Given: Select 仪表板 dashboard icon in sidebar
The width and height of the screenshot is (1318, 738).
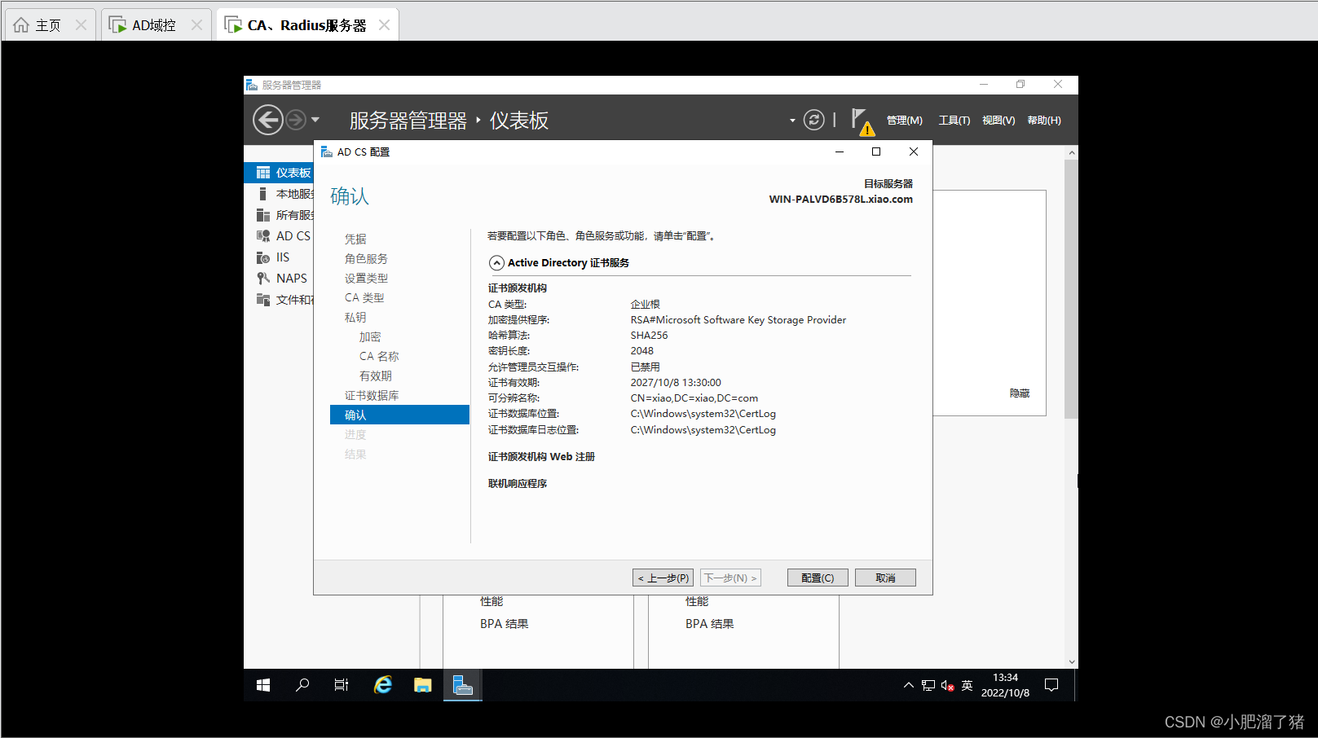Looking at the screenshot, I should point(263,173).
